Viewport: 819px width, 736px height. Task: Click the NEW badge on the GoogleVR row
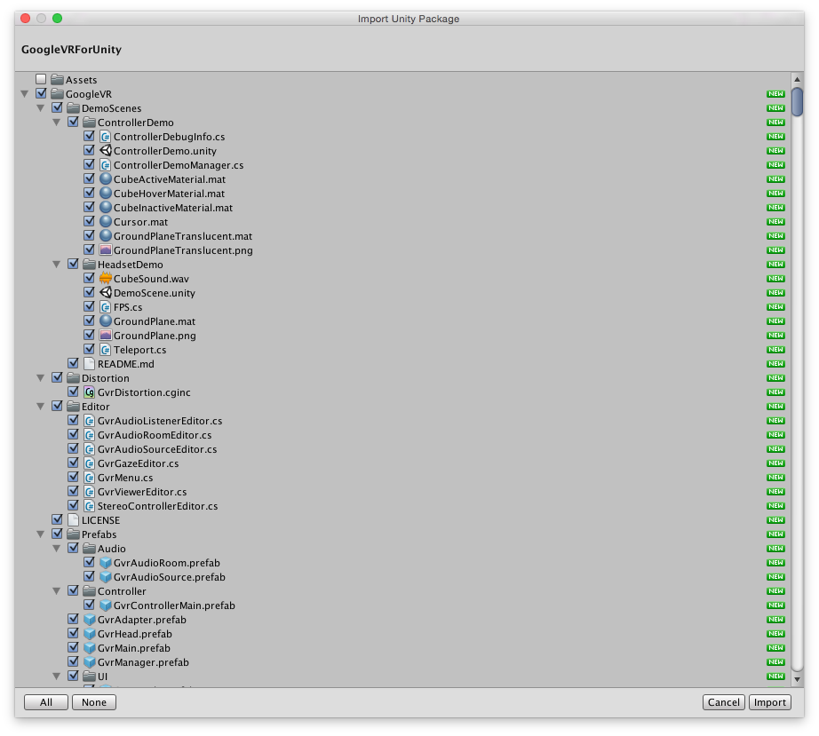775,94
